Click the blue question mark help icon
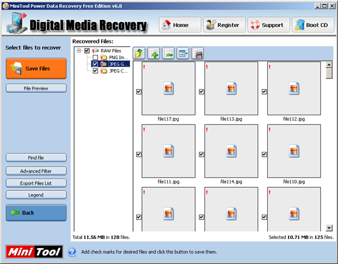Image resolution: width=338 pixels, height=264 pixels. coord(72,252)
